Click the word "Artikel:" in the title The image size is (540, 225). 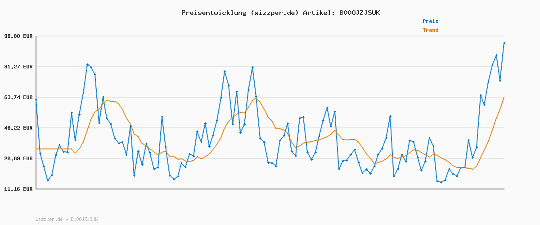point(319,13)
